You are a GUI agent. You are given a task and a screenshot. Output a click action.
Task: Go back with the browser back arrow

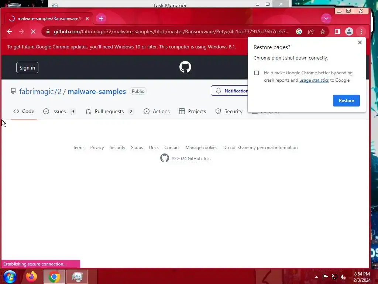pyautogui.click(x=9, y=31)
